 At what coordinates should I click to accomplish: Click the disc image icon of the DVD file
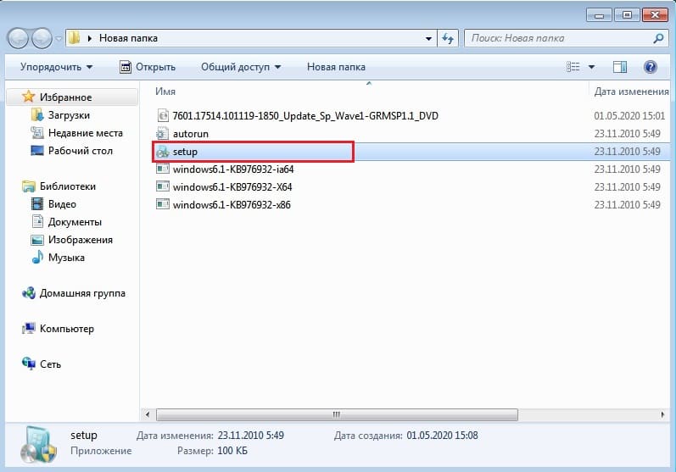[x=163, y=115]
